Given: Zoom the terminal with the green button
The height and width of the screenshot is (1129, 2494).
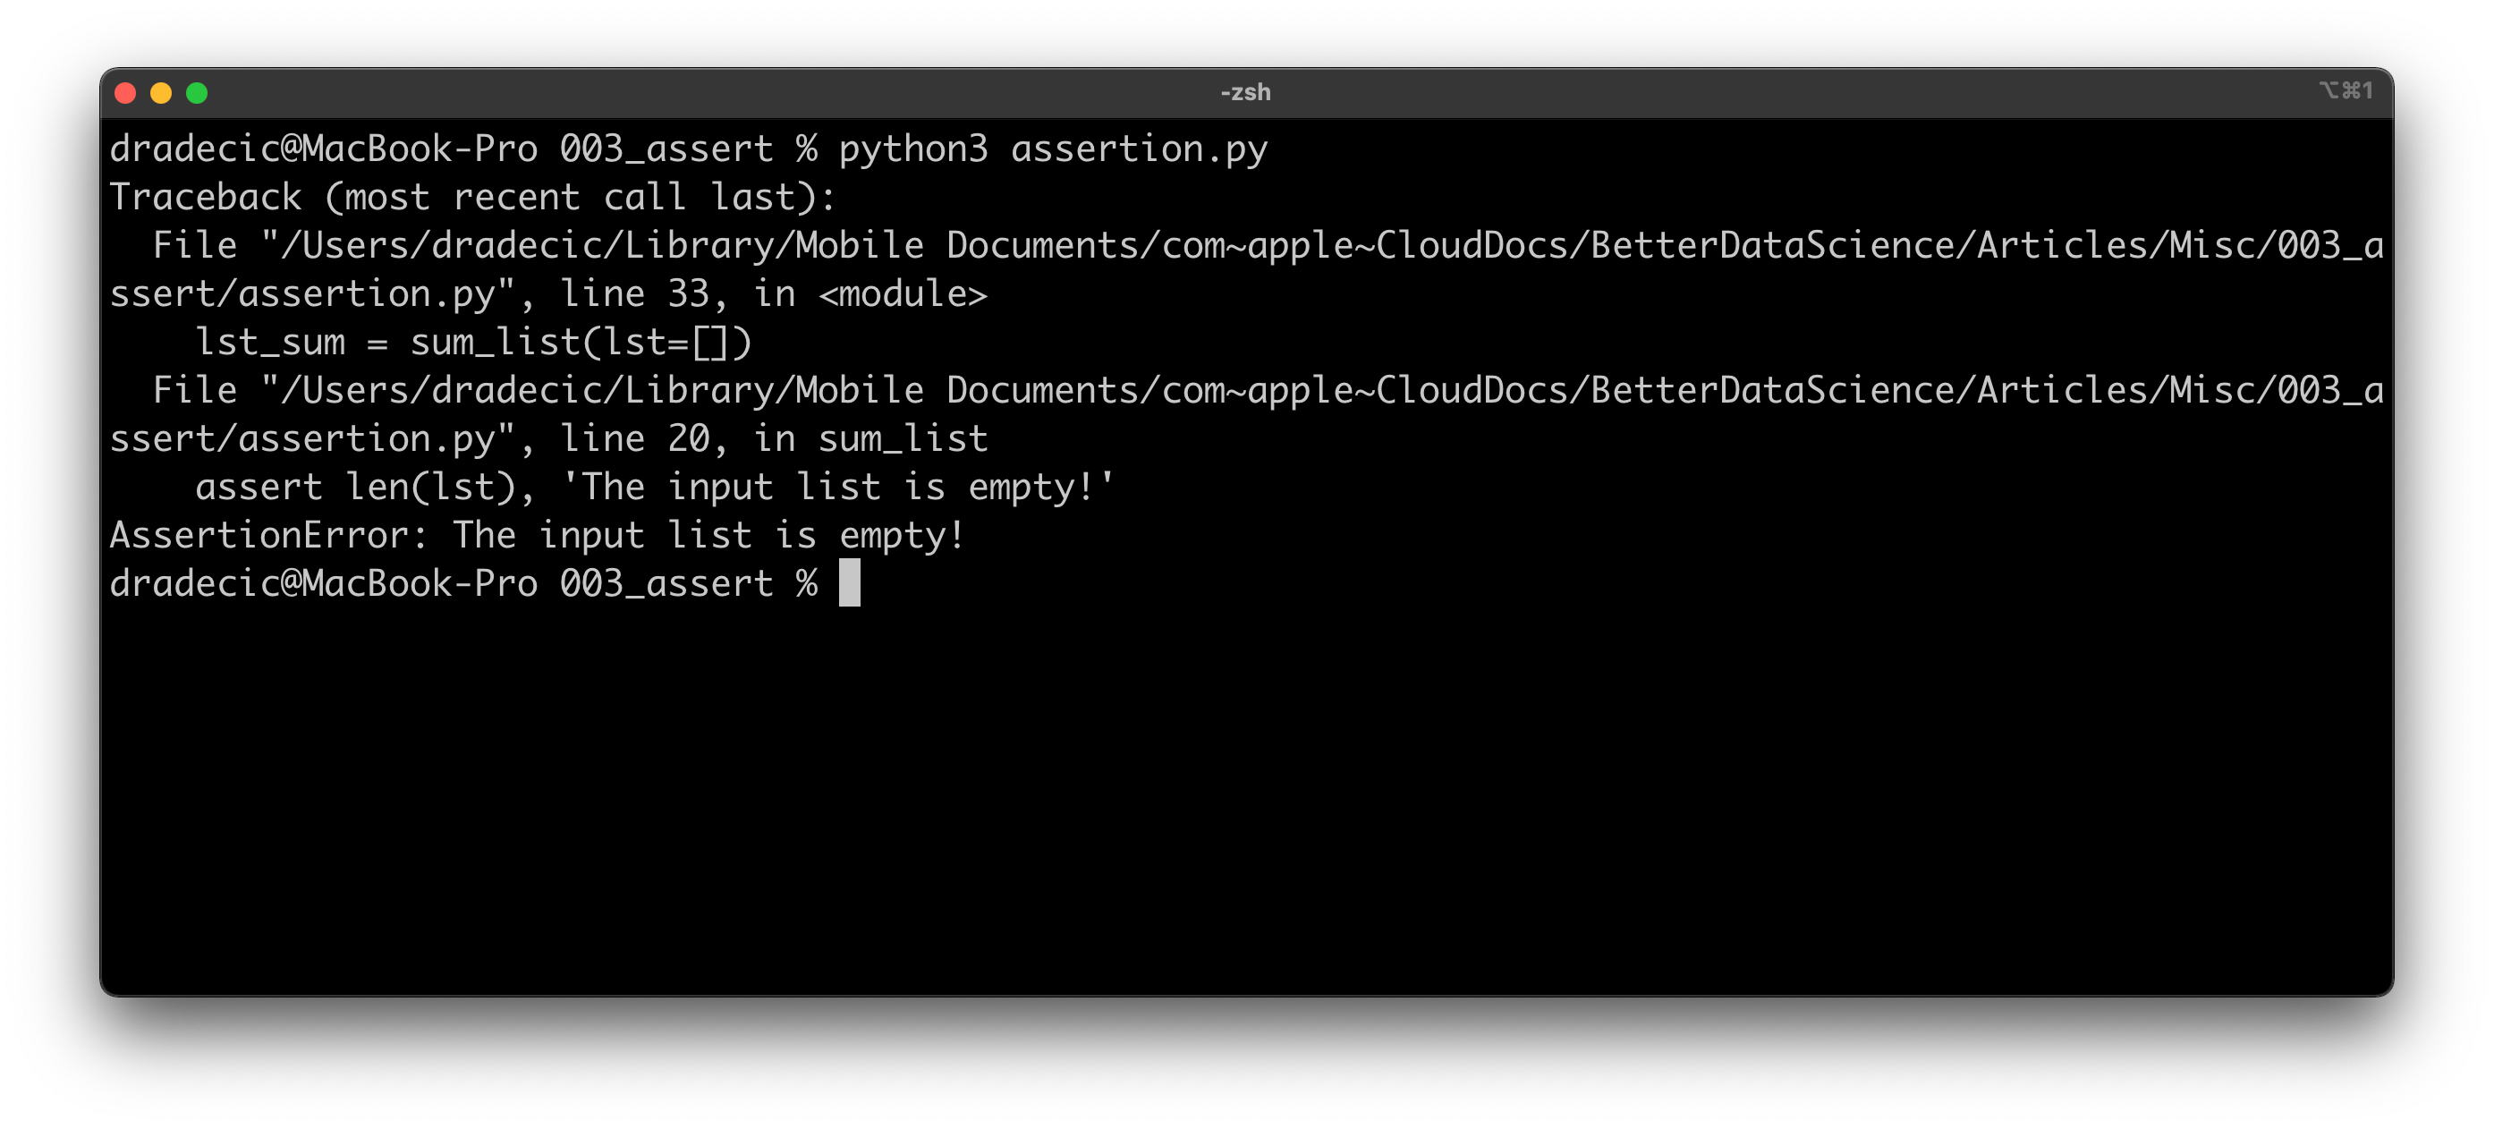Looking at the screenshot, I should (x=197, y=93).
